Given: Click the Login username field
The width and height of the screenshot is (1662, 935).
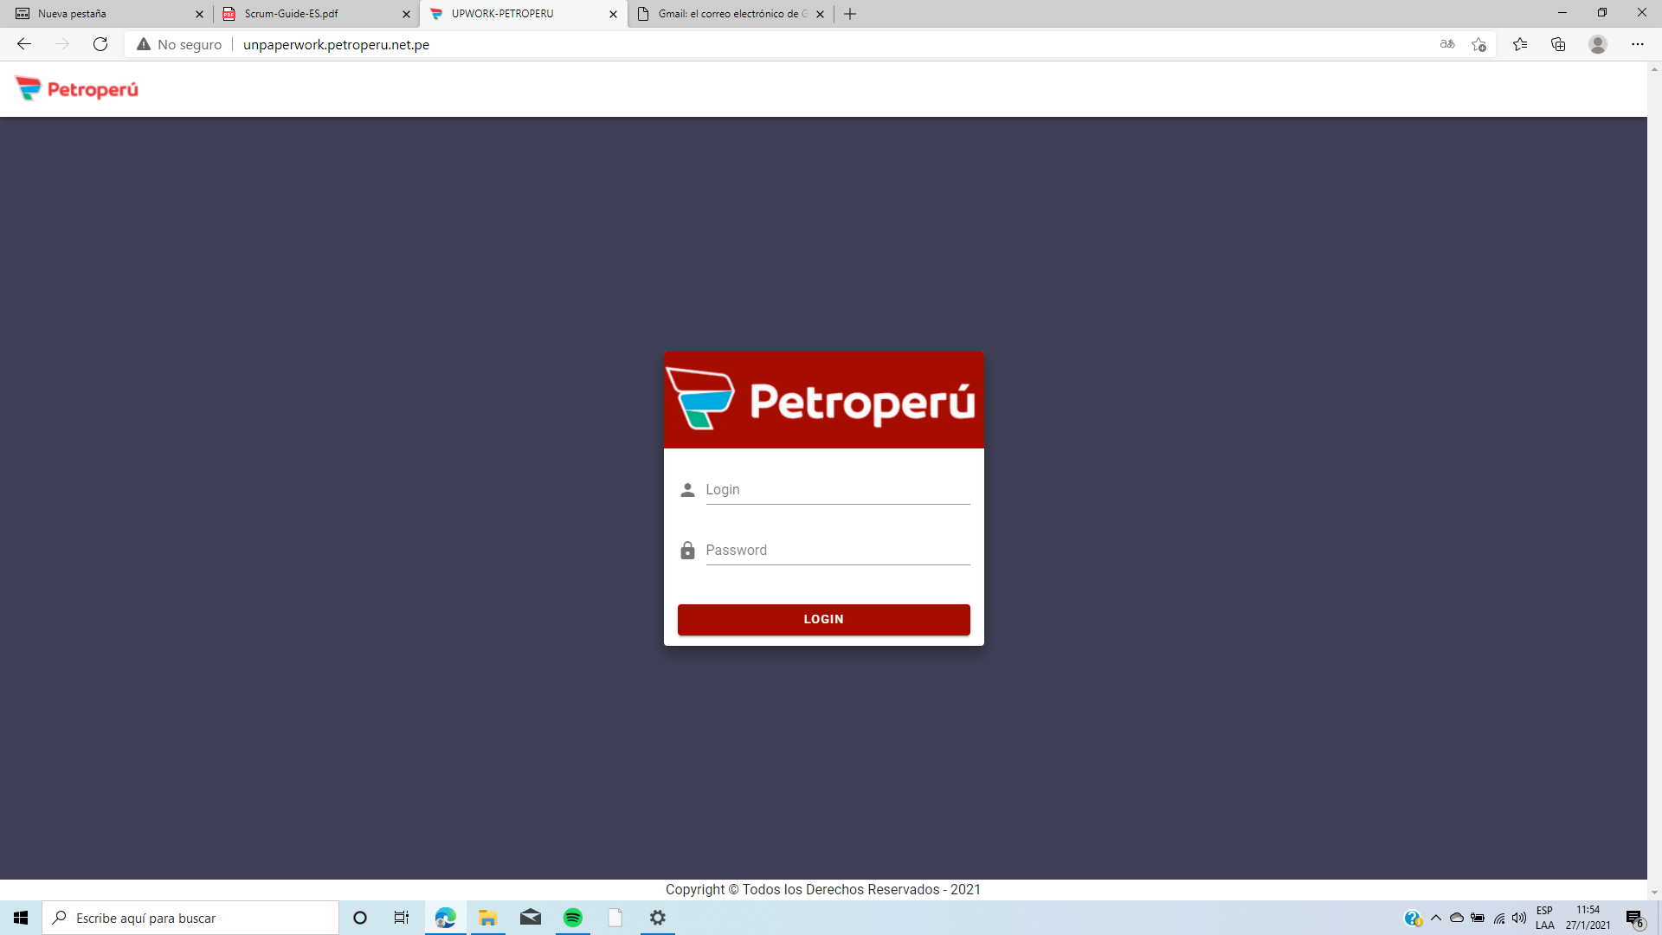Looking at the screenshot, I should tap(837, 490).
